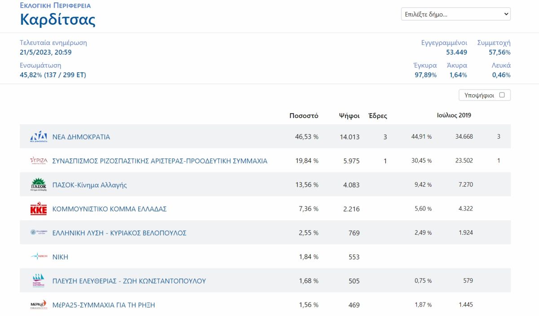This screenshot has height=316, width=539.
Task: Click the Ιούλιος 2019 column header
Action: click(x=454, y=115)
